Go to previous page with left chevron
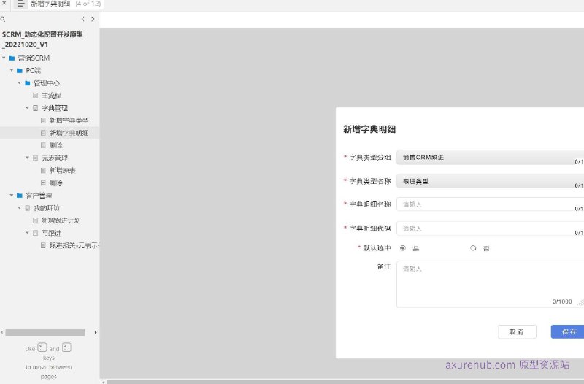584x384 pixels. pyautogui.click(x=82, y=19)
